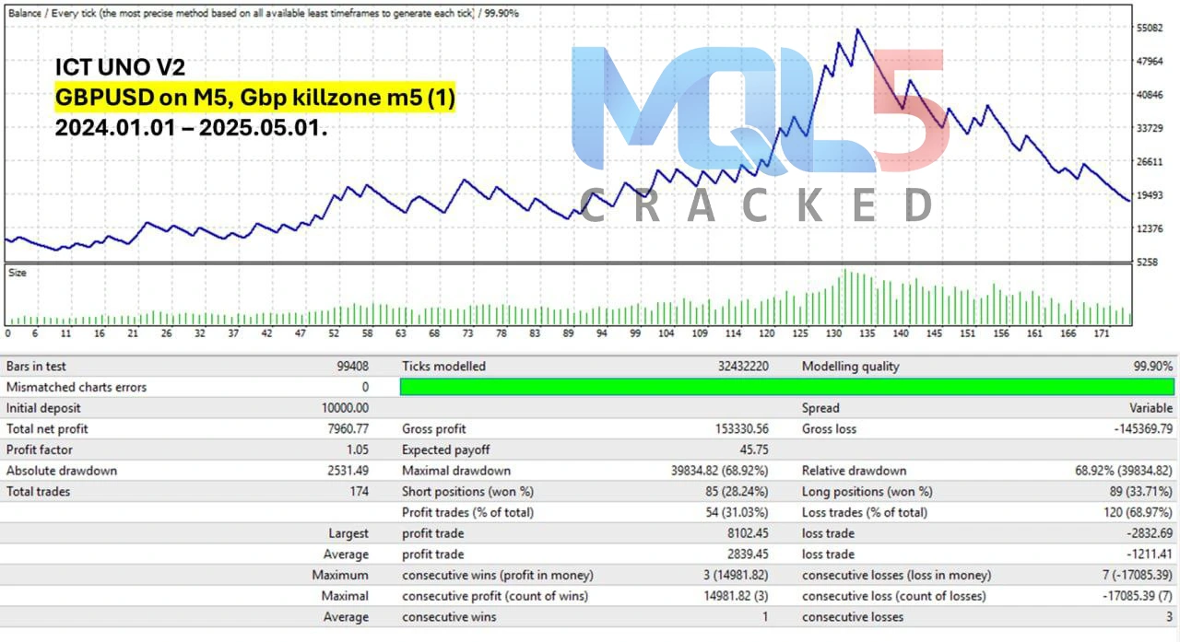Click the green modelling quality bar
The image size is (1180, 642).
pyautogui.click(x=787, y=387)
